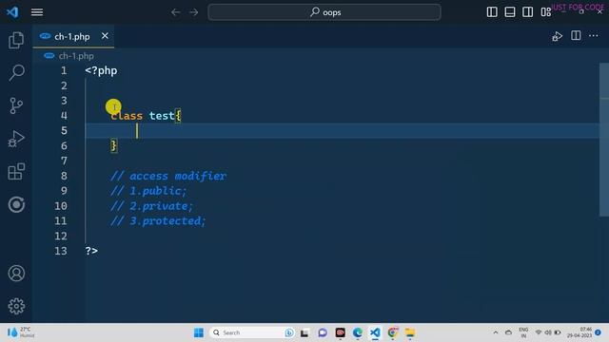The image size is (609, 342).
Task: Click the closing brace on line 6
Action: click(113, 145)
